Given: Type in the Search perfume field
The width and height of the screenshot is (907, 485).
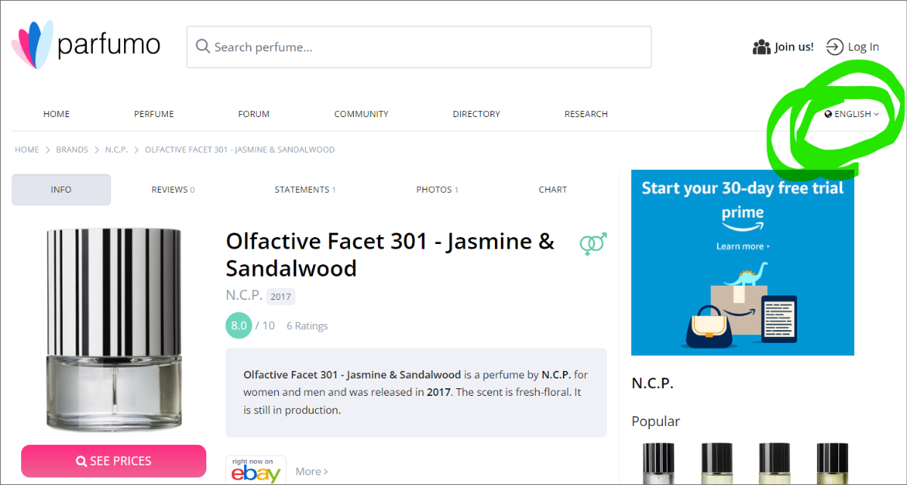Looking at the screenshot, I should [423, 47].
